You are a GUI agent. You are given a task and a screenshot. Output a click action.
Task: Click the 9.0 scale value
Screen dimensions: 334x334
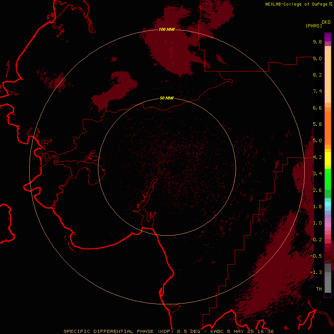(x=317, y=58)
